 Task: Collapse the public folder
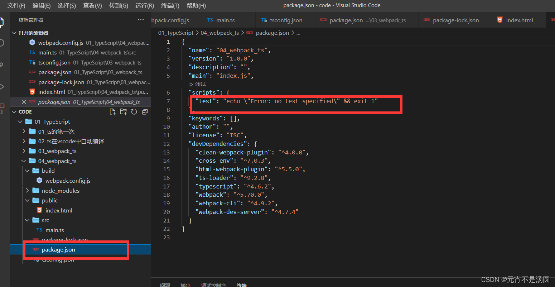28,200
